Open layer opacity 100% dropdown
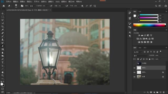 pyautogui.click(x=160, y=56)
